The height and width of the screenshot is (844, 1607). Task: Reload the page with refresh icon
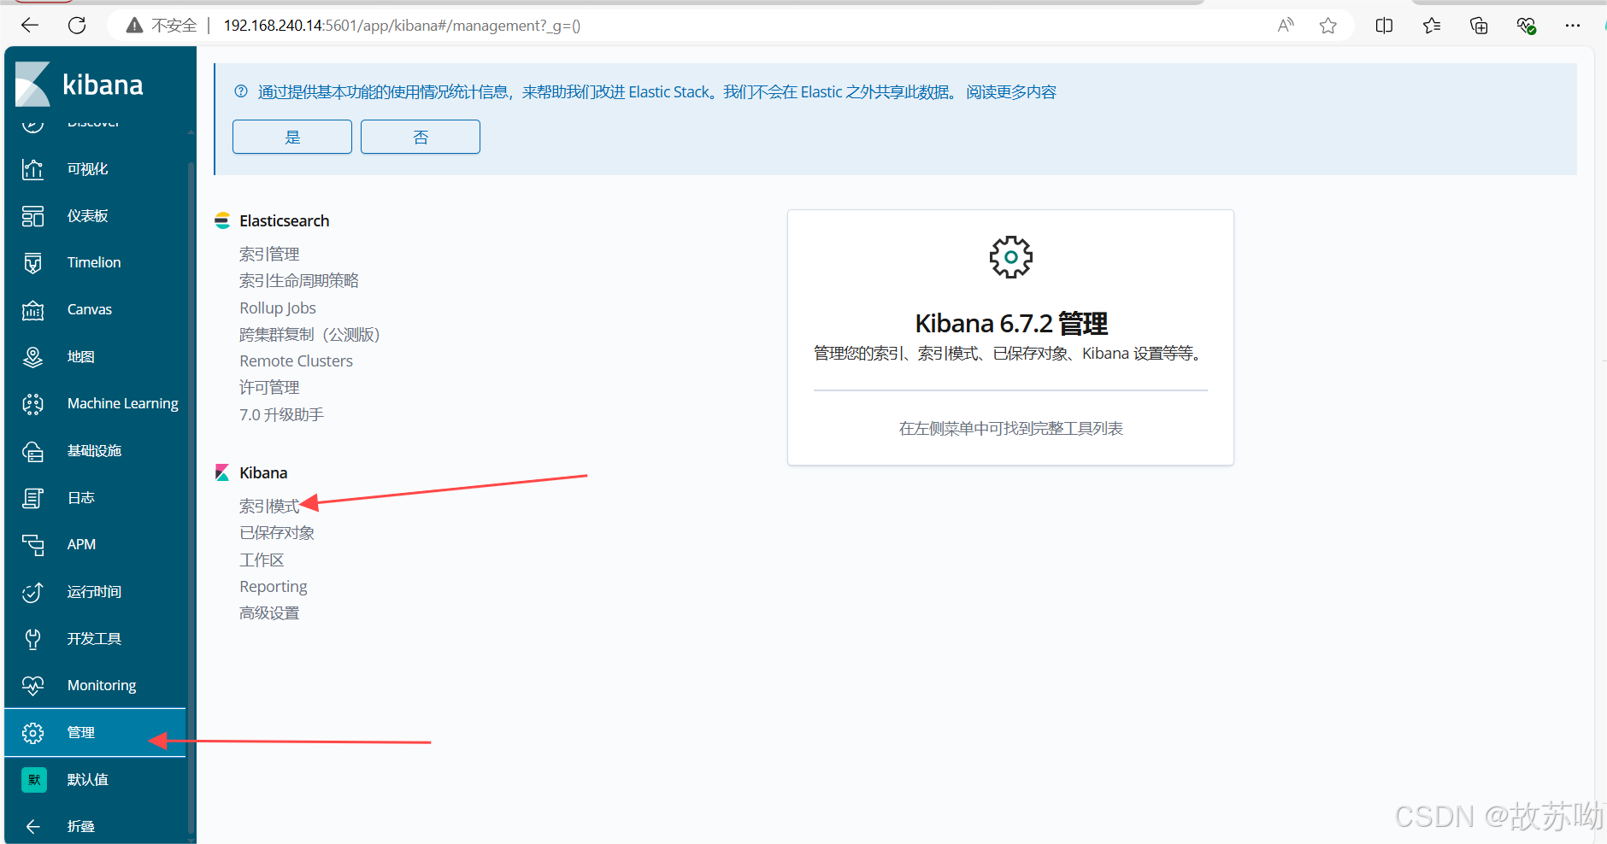pyautogui.click(x=77, y=26)
